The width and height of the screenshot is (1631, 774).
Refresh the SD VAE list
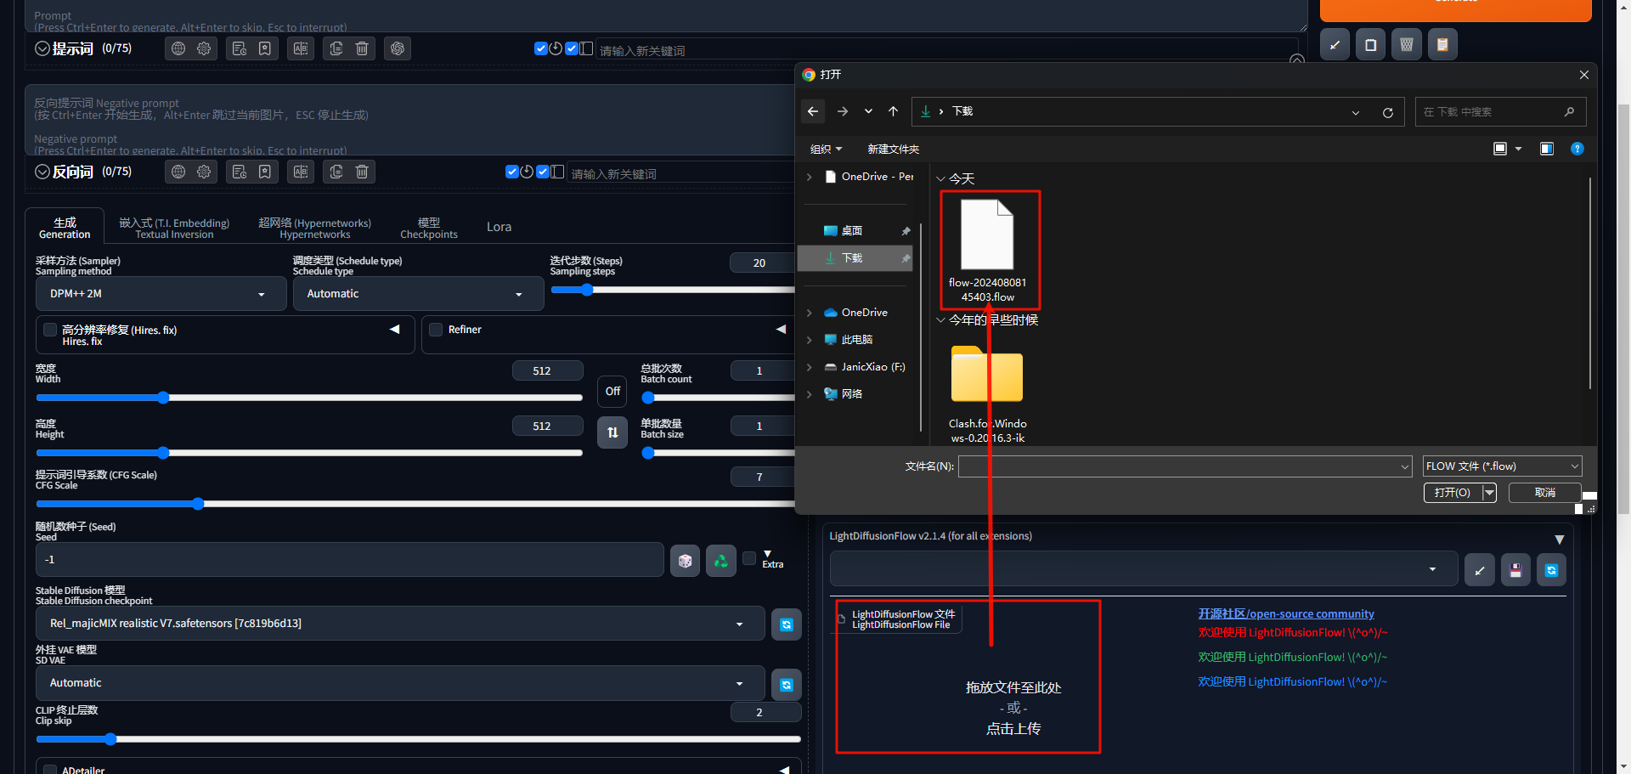[x=787, y=684]
